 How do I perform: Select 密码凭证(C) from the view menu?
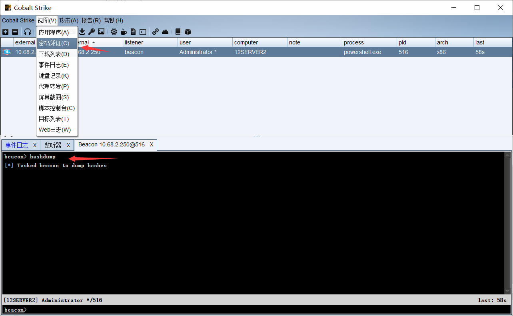tap(57, 43)
